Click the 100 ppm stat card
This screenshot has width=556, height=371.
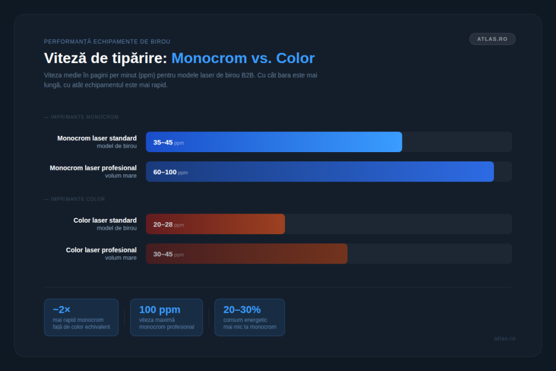coord(166,317)
